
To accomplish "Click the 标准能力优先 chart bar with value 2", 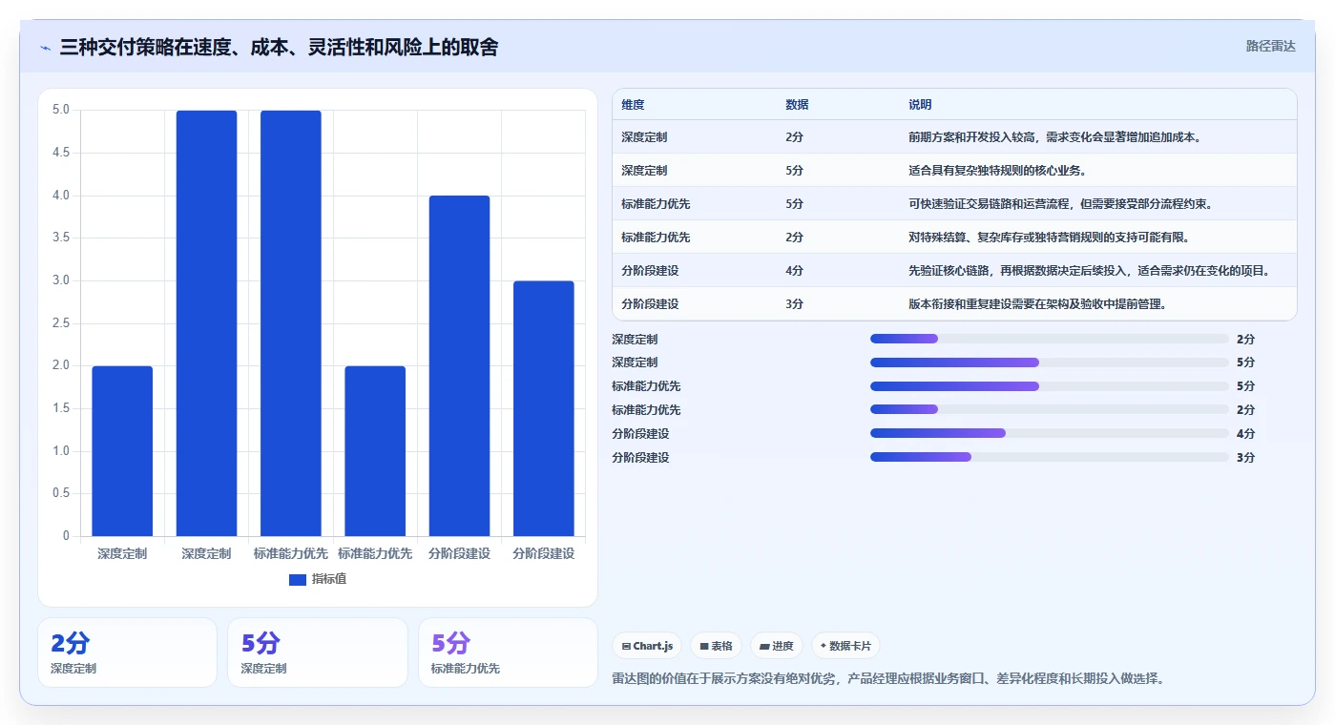I will [375, 451].
